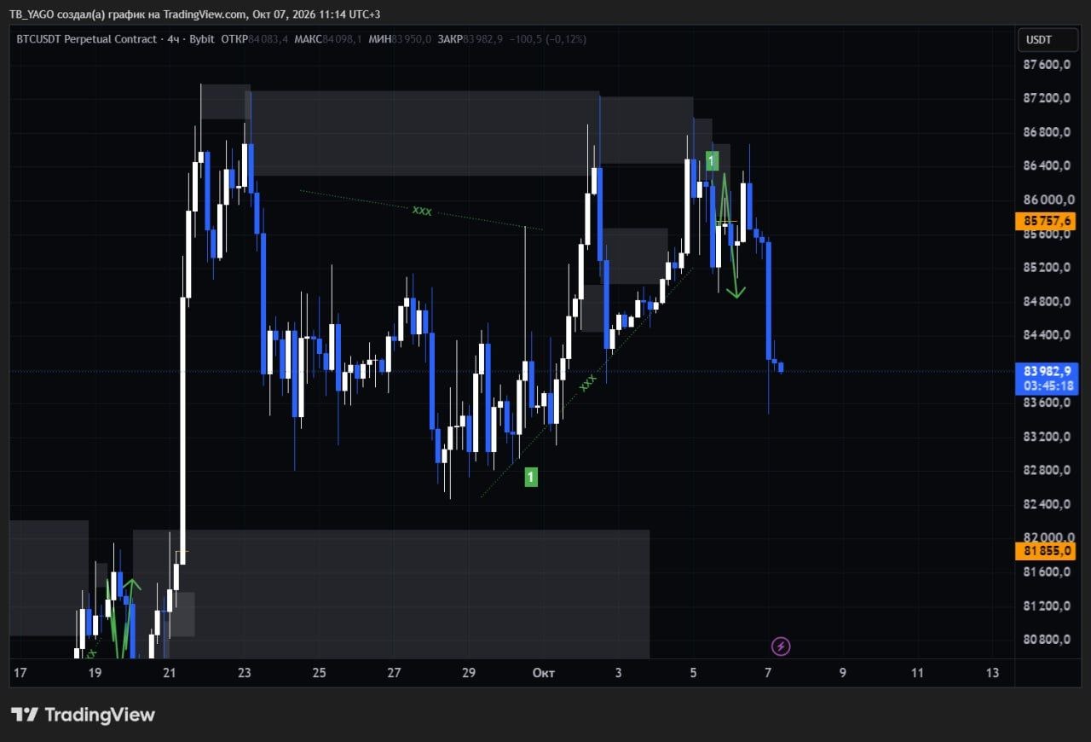
Task: Click the 84 400,0 price axis label
Action: pyautogui.click(x=1047, y=334)
